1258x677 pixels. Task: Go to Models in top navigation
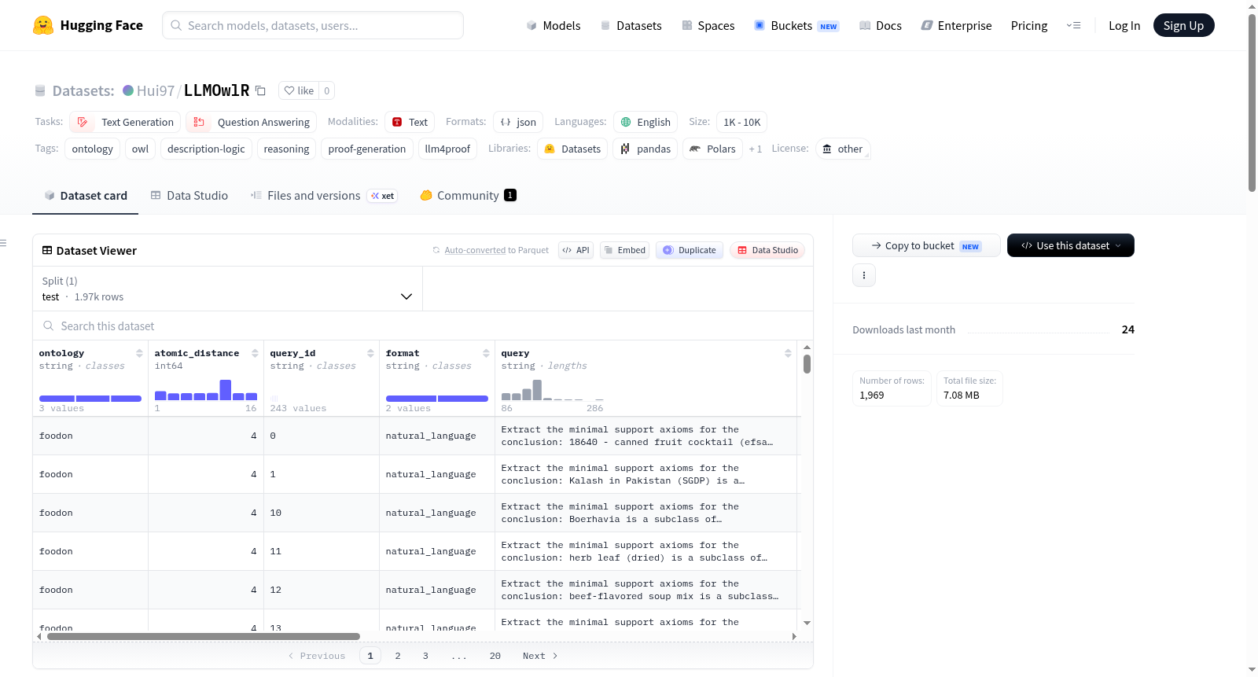pos(554,26)
